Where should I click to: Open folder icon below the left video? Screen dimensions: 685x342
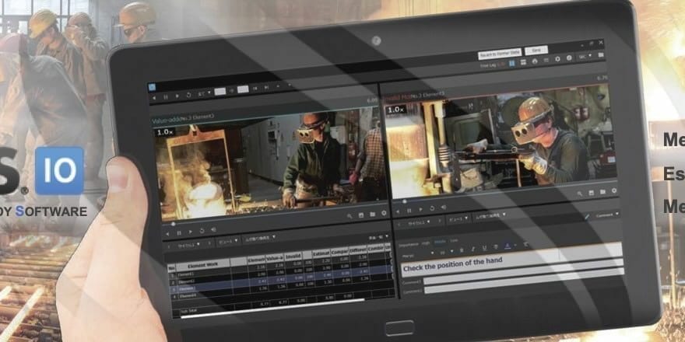click(372, 215)
